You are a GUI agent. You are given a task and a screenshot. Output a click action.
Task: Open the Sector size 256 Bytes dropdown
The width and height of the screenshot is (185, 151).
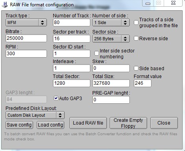click(111, 39)
